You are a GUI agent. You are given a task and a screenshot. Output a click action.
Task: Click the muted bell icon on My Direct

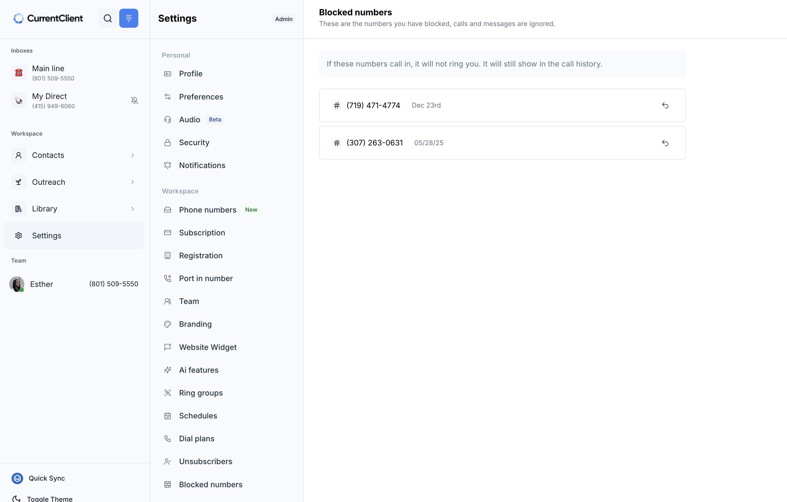pyautogui.click(x=134, y=101)
